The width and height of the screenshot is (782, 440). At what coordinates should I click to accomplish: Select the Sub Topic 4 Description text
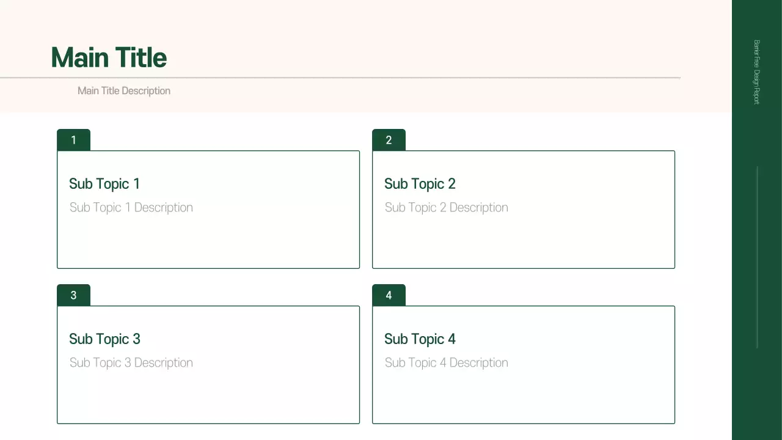tap(447, 363)
